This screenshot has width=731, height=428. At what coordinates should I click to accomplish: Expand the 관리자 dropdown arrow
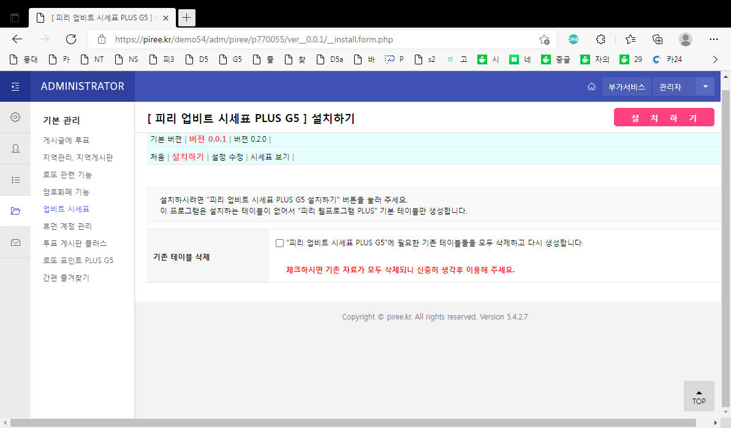[705, 87]
